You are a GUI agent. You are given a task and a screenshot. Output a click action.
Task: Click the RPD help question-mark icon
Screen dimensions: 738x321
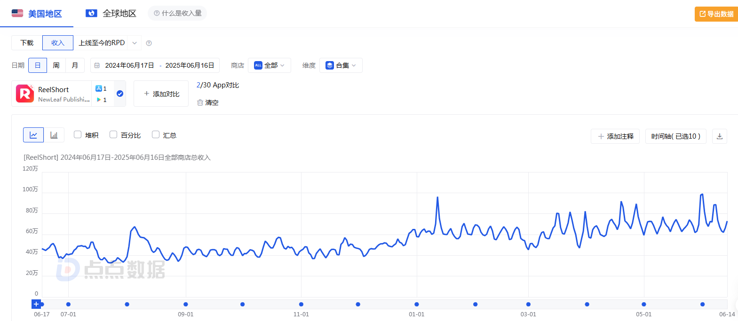point(149,43)
